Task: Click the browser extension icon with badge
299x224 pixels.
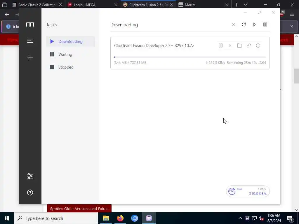Action: tap(282, 14)
